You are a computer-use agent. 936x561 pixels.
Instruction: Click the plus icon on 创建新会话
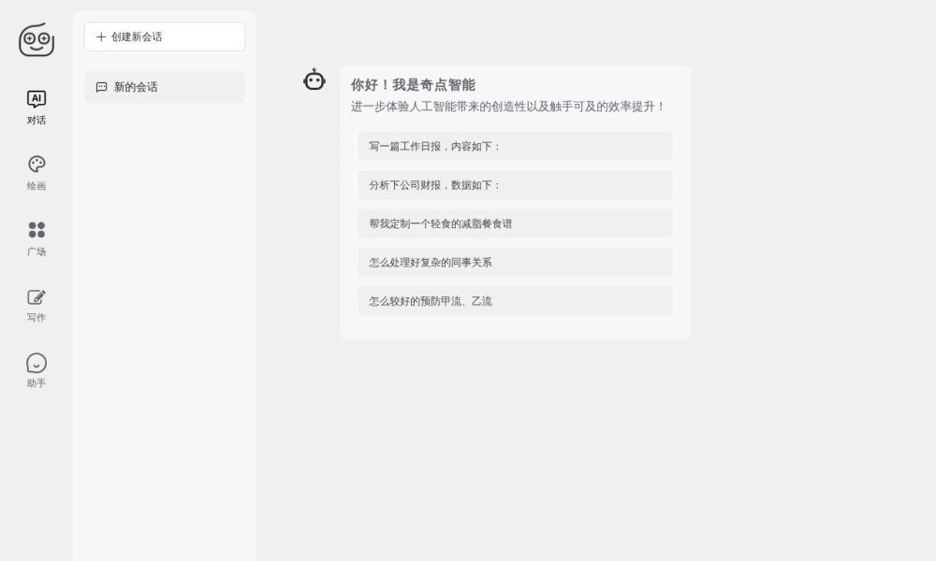[100, 36]
